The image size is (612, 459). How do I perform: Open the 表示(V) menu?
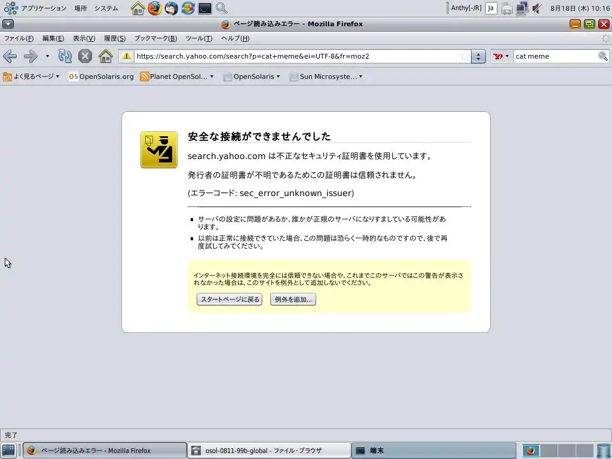pos(84,38)
